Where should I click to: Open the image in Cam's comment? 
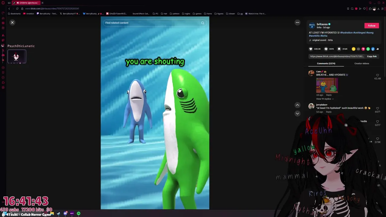327,85
